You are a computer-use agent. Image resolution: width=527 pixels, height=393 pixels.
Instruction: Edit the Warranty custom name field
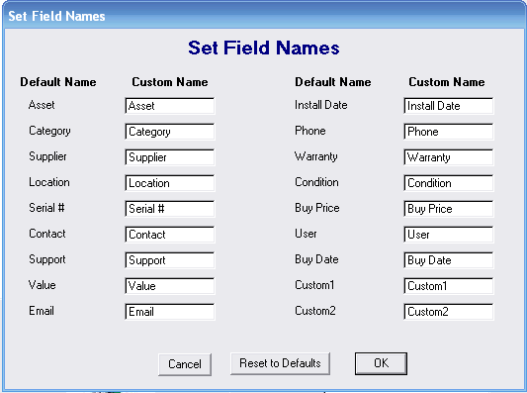point(449,157)
